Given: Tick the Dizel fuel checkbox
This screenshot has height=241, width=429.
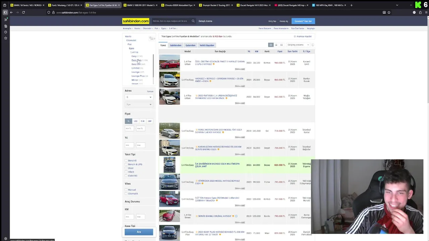Looking at the screenshot, I should [x=126, y=168].
